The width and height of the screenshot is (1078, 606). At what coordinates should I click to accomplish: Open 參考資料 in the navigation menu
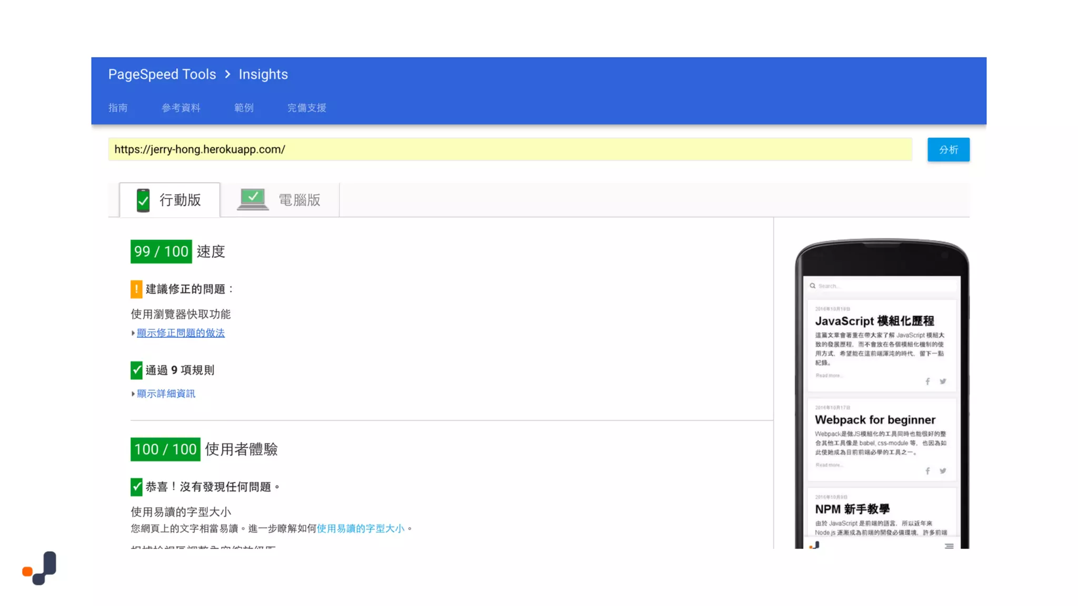[181, 108]
